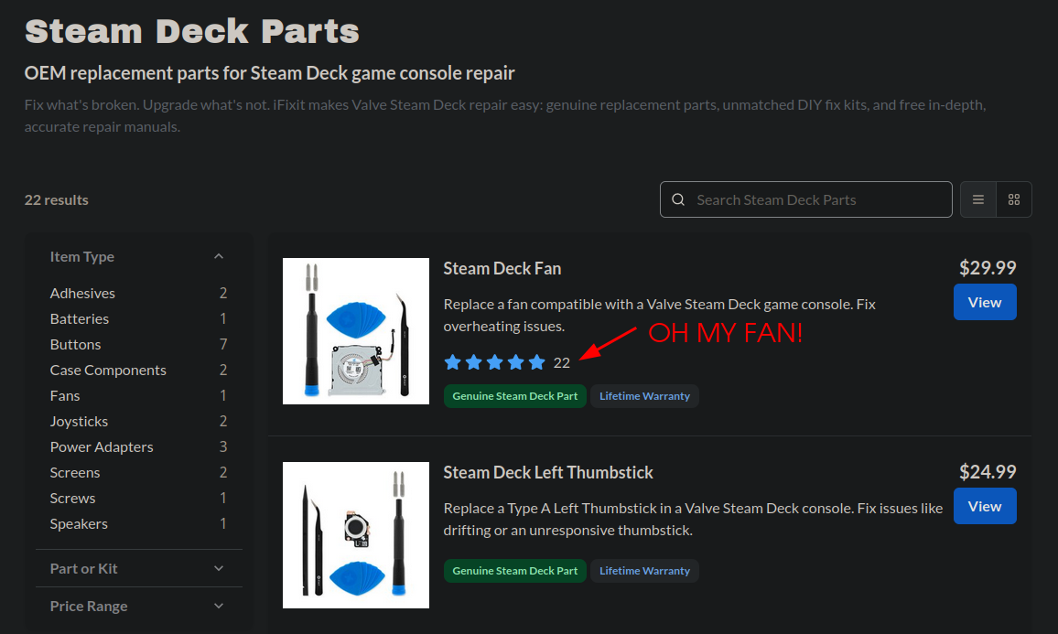The image size is (1058, 634).
Task: Select the Power Adapters filter
Action: (x=138, y=447)
